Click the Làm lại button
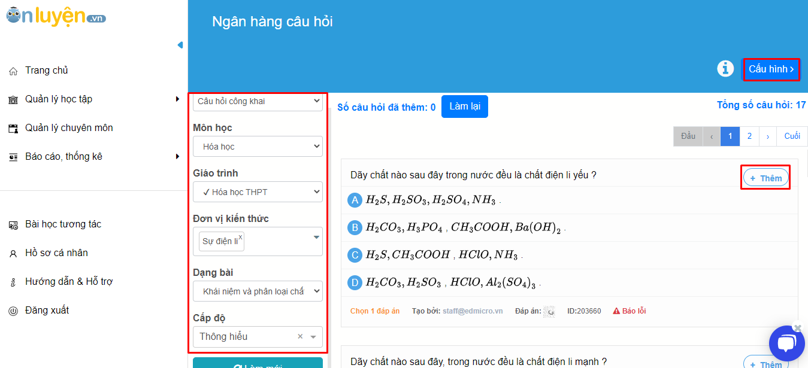This screenshot has width=808, height=368. pyautogui.click(x=465, y=107)
